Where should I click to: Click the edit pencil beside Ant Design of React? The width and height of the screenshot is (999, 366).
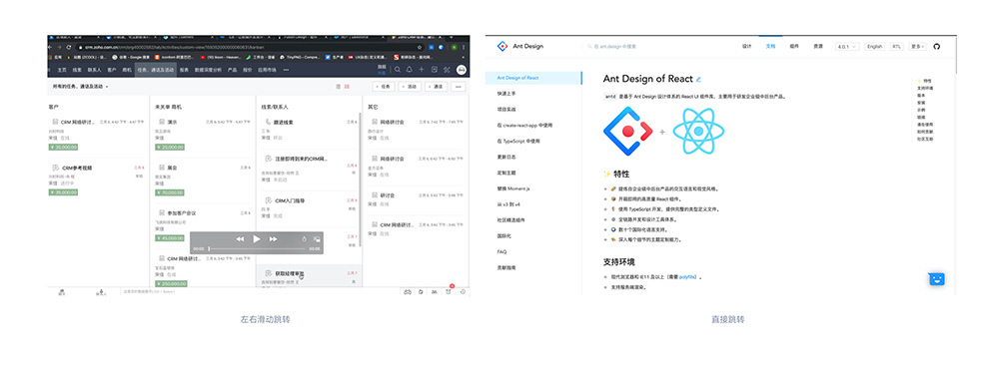698,80
